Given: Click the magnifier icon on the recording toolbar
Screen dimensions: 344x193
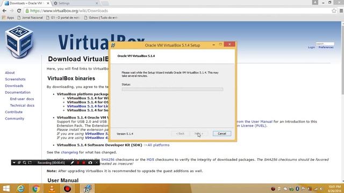Looking at the screenshot, I should coord(25,163).
